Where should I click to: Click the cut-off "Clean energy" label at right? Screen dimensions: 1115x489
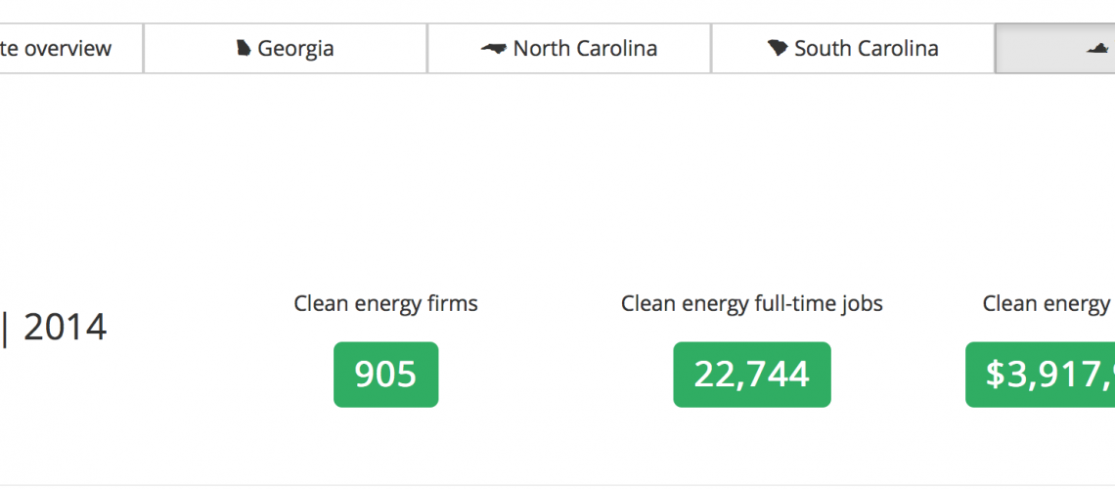tap(1047, 304)
